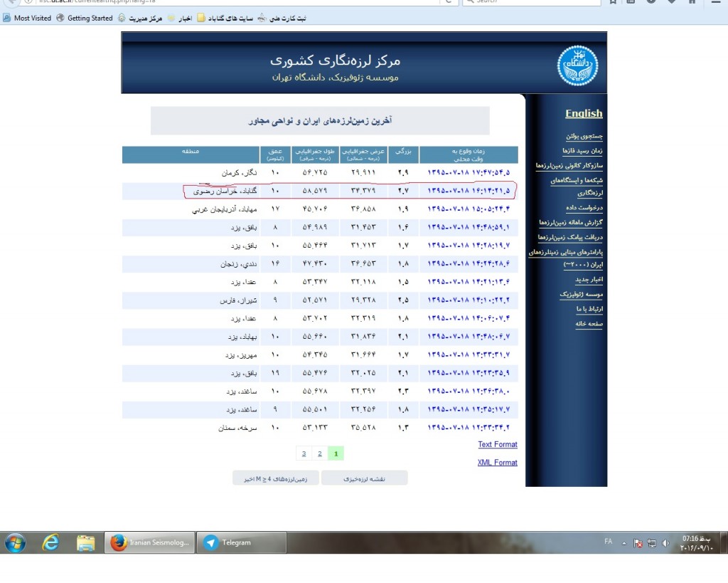
Task: Click the Action Center flag tray icon
Action: click(x=638, y=543)
